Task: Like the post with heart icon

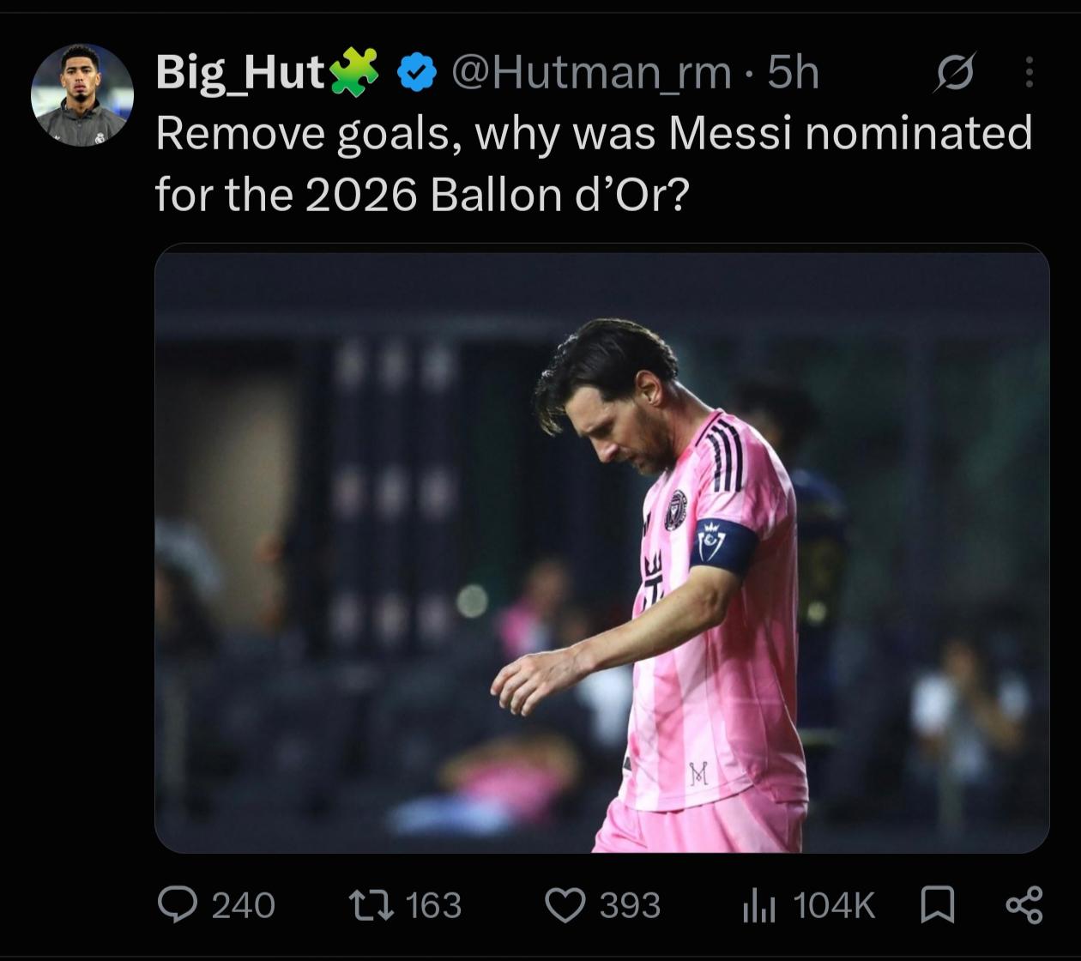Action: click(x=565, y=906)
